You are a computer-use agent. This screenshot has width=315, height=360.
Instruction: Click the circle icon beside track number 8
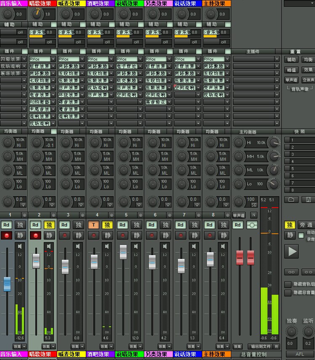coord(228,215)
